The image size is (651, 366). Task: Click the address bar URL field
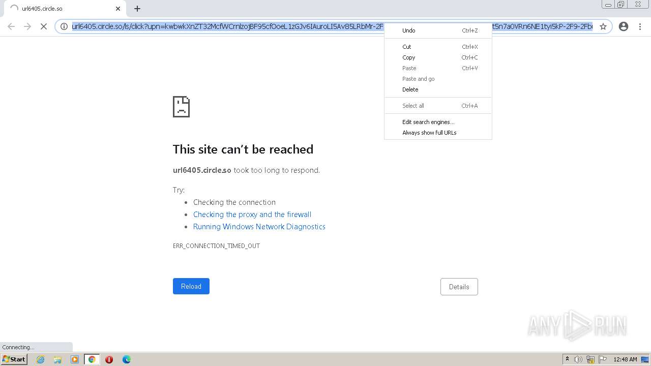(332, 26)
